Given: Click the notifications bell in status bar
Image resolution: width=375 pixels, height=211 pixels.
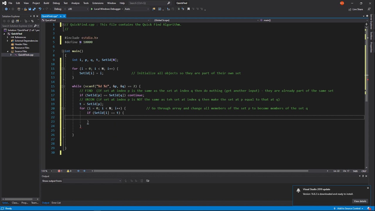Looking at the screenshot, I should pyautogui.click(x=369, y=209).
